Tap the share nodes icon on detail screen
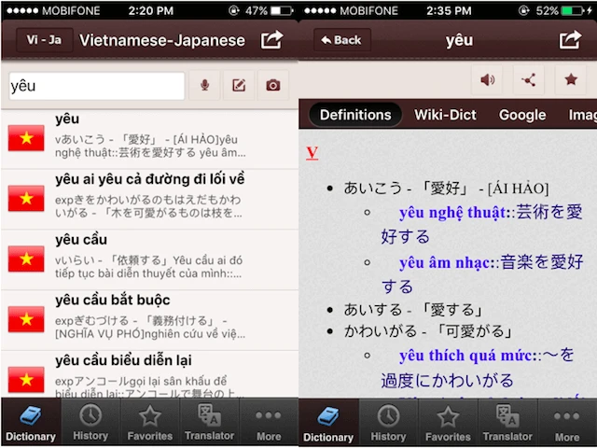Viewport: 597px width, 448px height. (529, 79)
